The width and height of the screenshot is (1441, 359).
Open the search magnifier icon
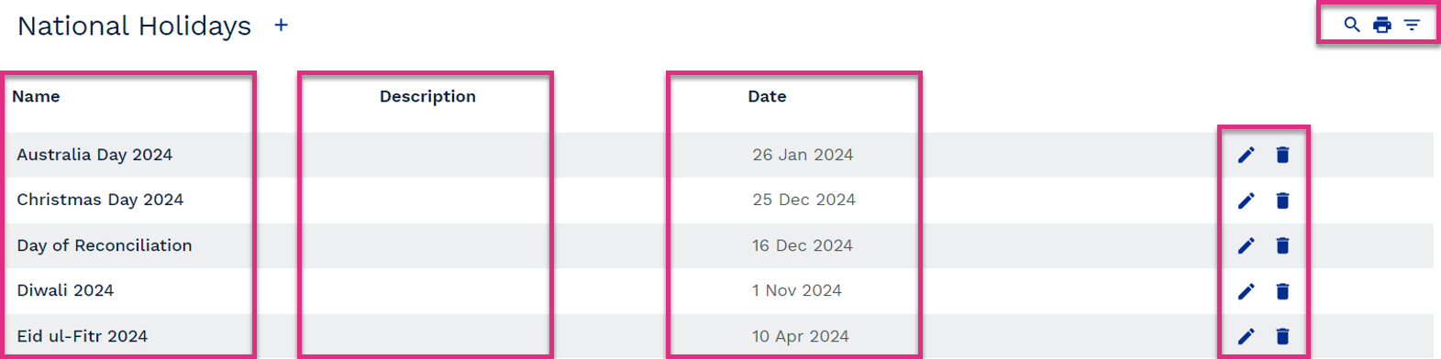point(1352,25)
